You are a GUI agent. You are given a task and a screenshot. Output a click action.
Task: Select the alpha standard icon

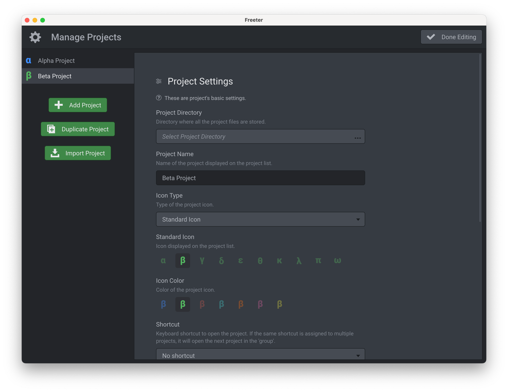[163, 261]
